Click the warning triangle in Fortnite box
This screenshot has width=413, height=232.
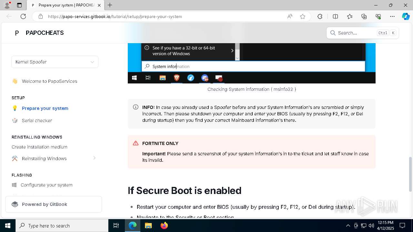pos(136,143)
